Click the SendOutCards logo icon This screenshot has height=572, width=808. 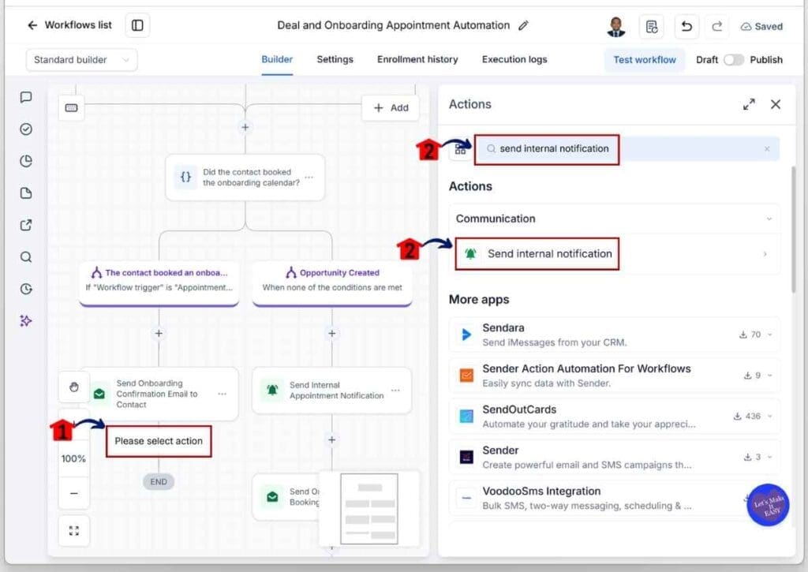point(466,417)
